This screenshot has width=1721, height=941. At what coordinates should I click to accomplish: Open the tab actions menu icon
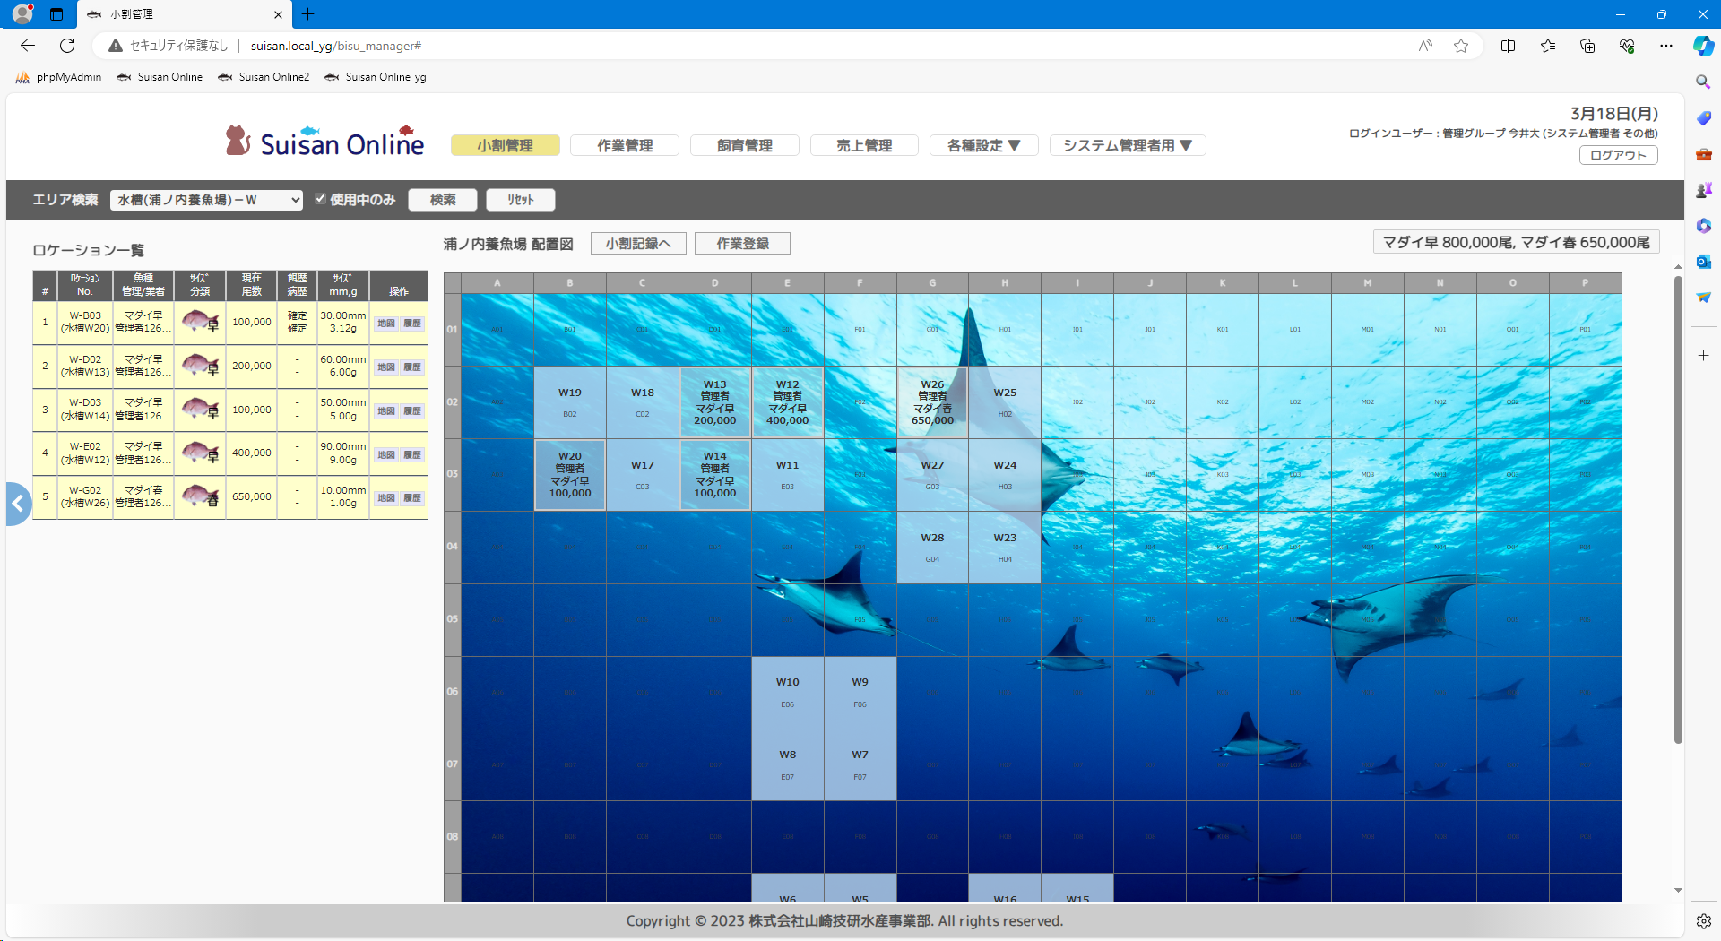[56, 14]
